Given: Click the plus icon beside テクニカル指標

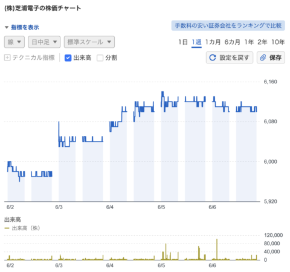Looking at the screenshot, I should click(x=7, y=58).
